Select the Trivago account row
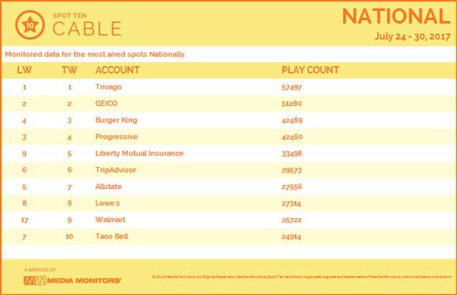 click(228, 87)
